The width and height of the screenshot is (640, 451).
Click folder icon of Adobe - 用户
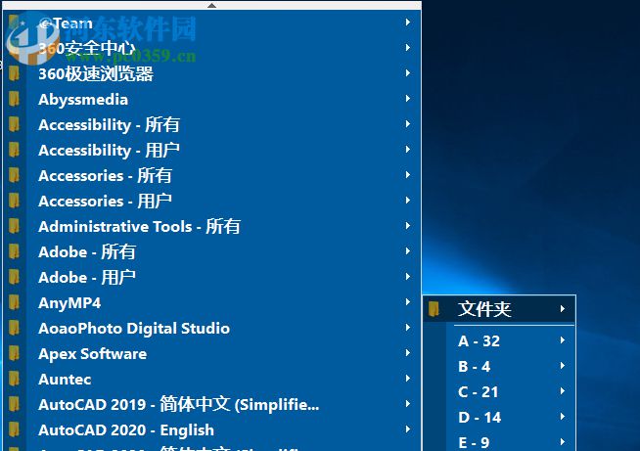14,277
